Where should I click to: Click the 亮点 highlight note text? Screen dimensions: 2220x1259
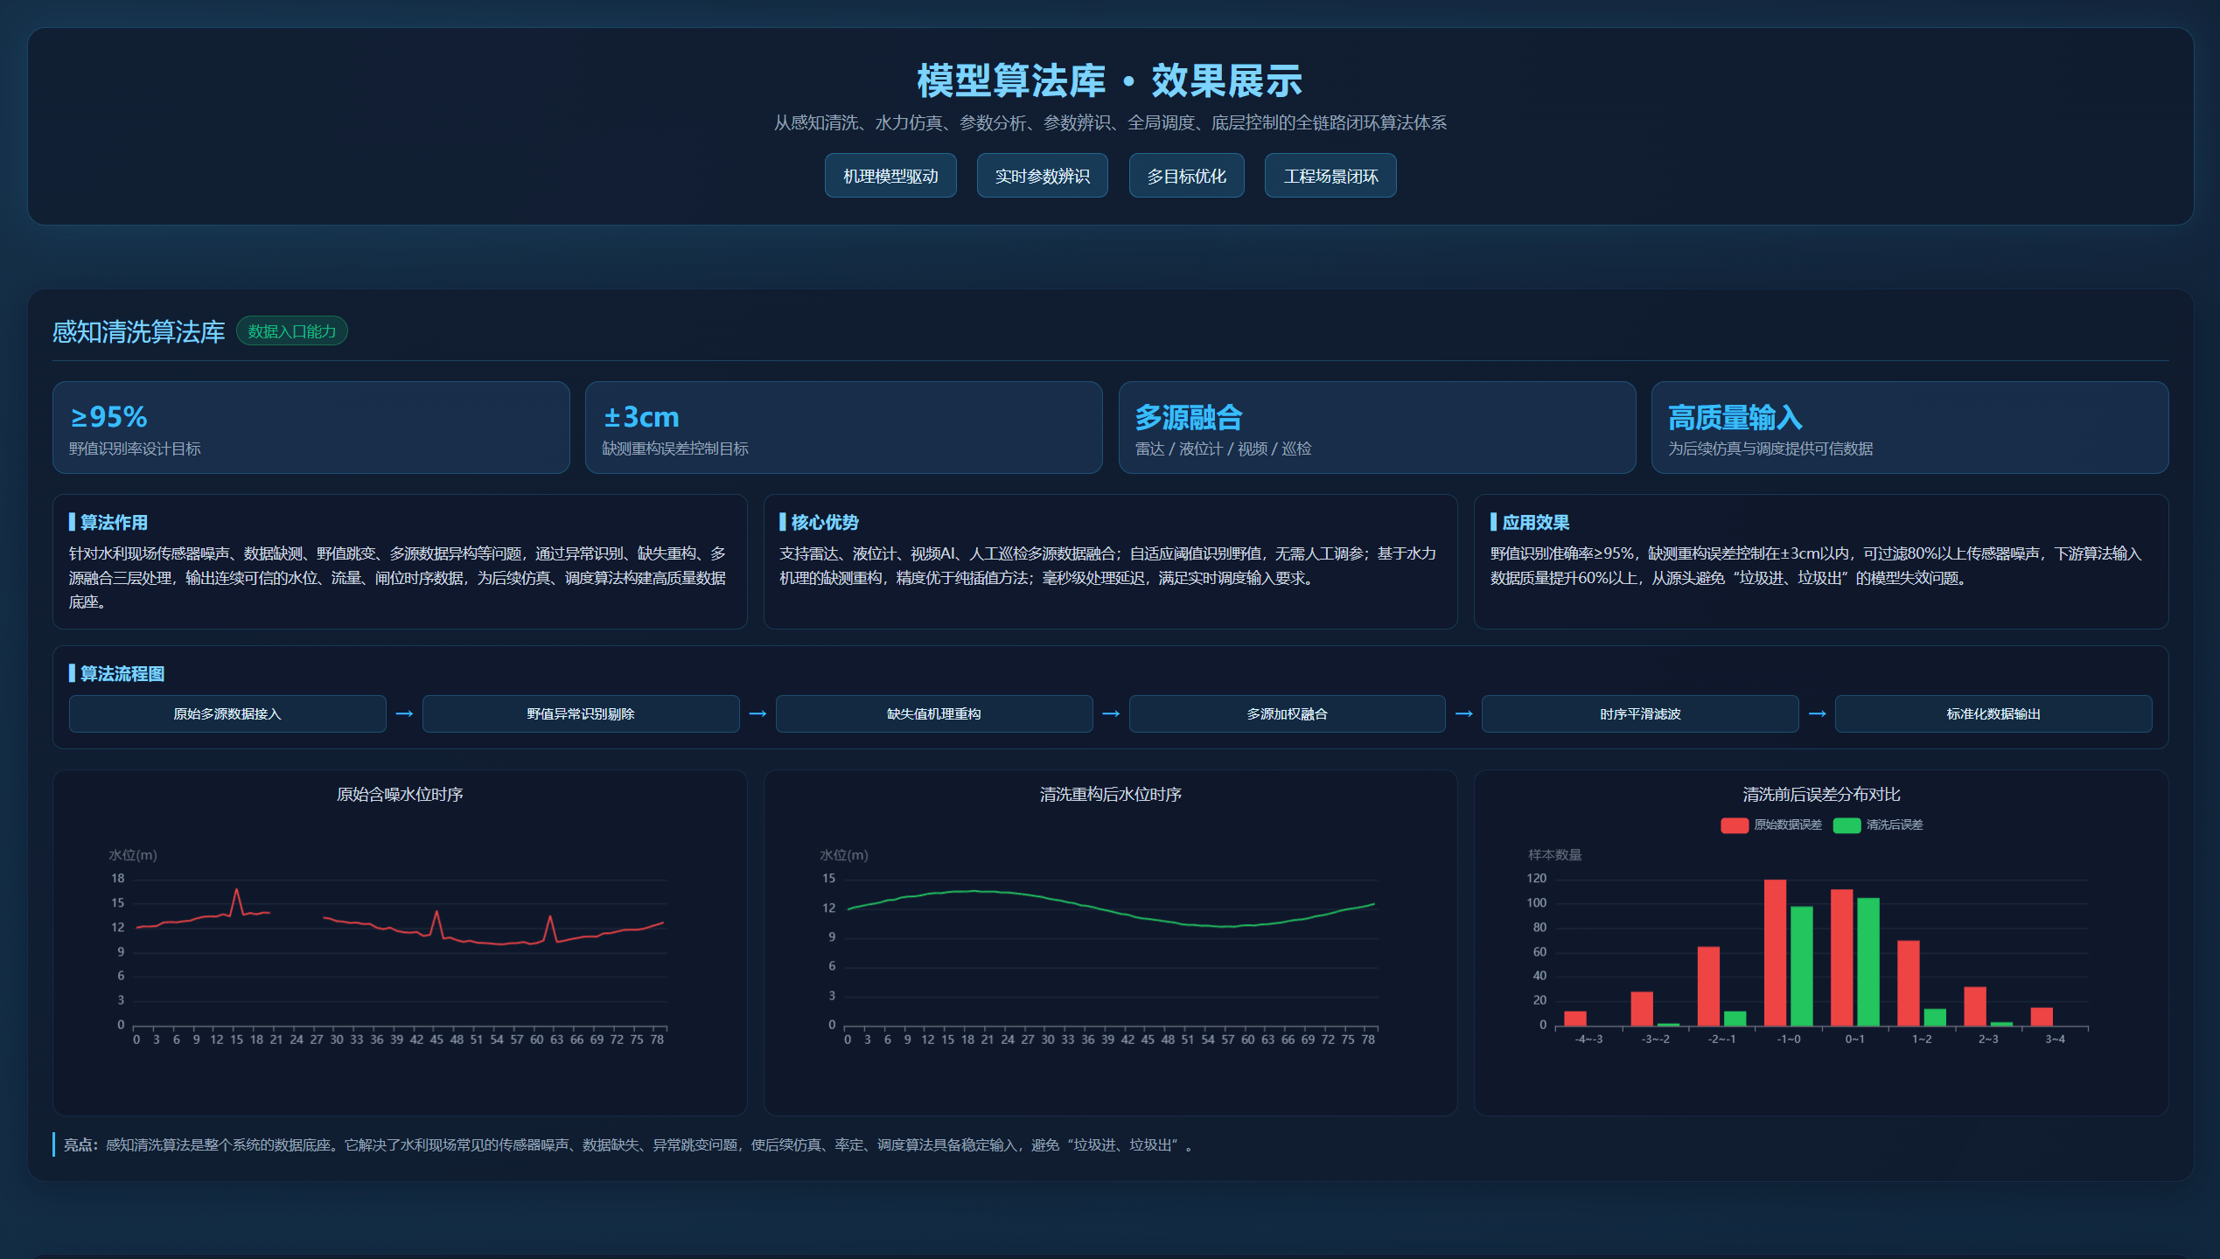pyautogui.click(x=628, y=1144)
